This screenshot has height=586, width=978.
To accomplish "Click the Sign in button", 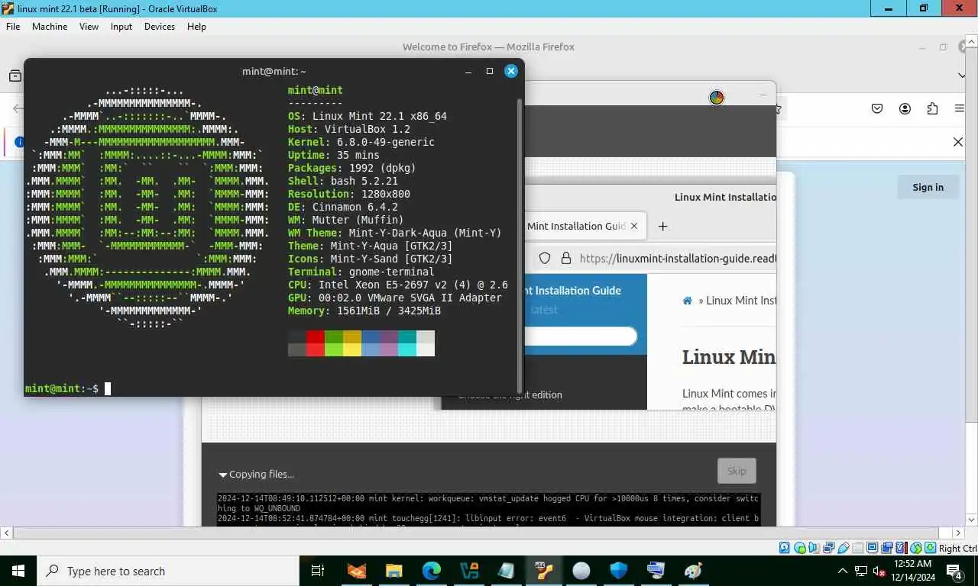I will coord(928,187).
